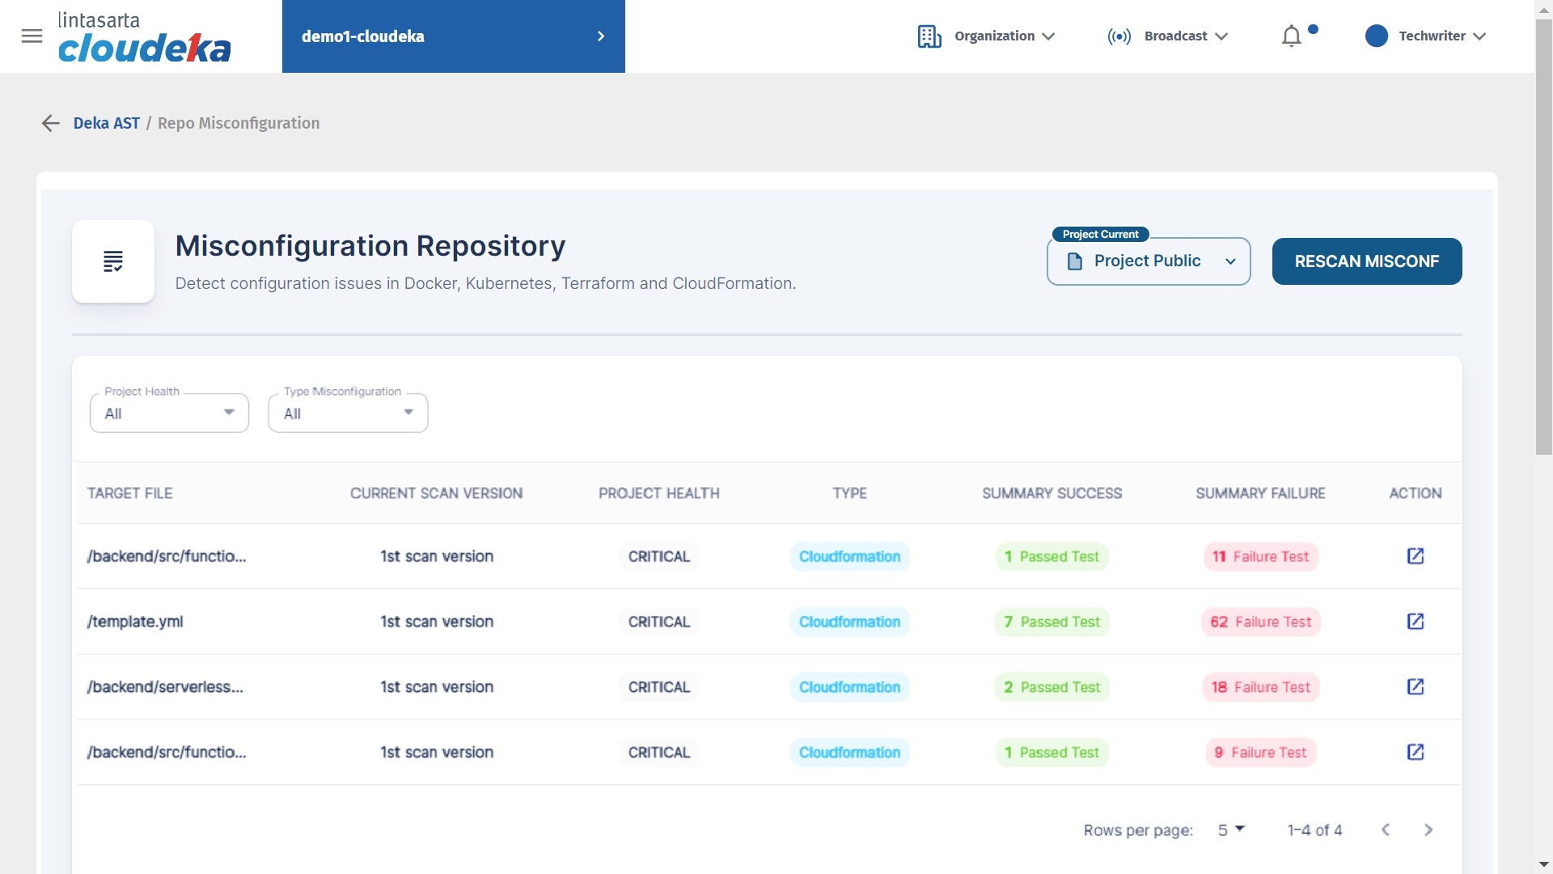Image resolution: width=1553 pixels, height=874 pixels.
Task: Click the RESCAN MISCONF button
Action: [x=1366, y=261]
